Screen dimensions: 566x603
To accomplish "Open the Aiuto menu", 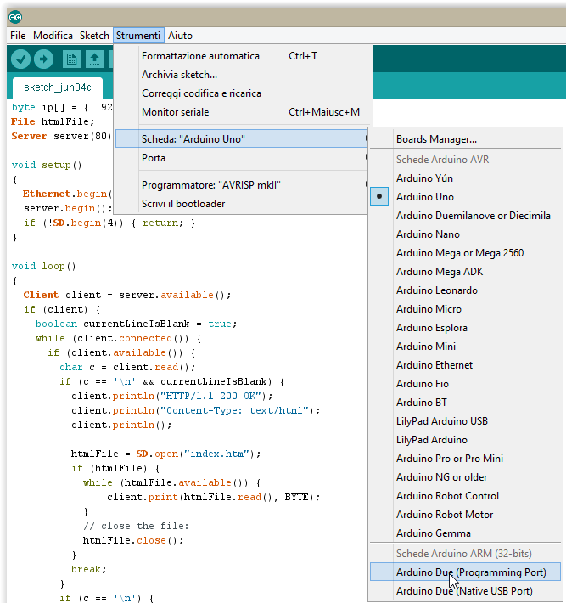I will coord(180,36).
